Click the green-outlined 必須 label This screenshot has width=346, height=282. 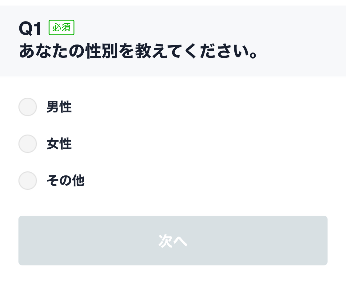point(62,27)
